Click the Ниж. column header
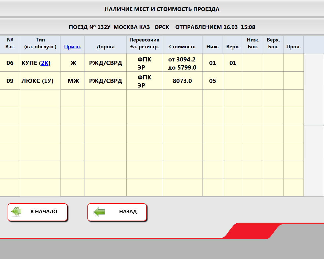Image resolution: width=324 pixels, height=259 pixels. click(x=213, y=45)
